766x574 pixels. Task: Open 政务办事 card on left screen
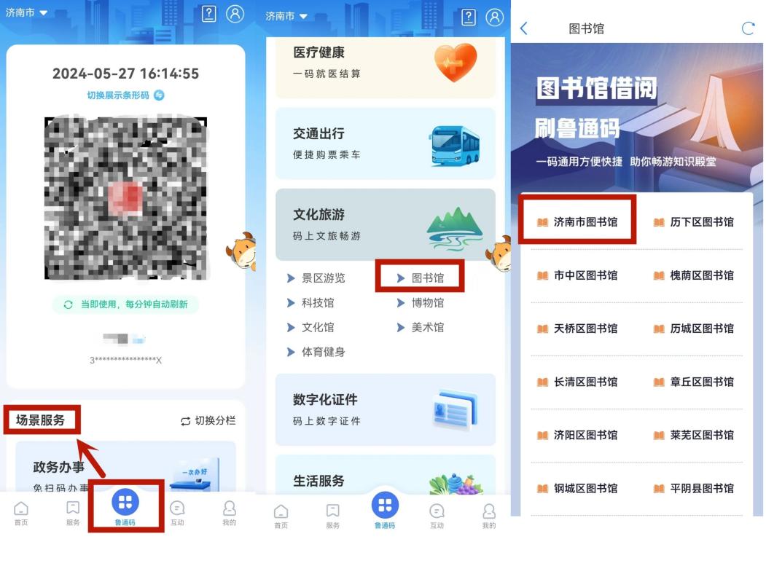[125, 467]
